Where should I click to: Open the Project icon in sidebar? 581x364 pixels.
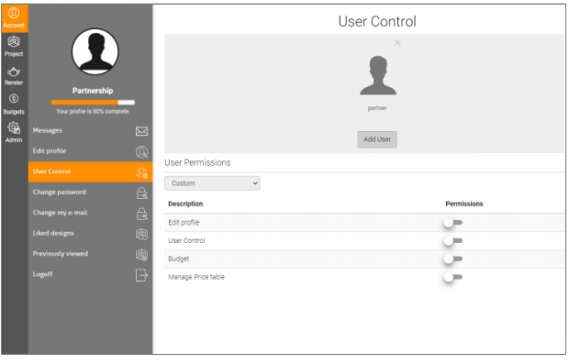(x=14, y=41)
